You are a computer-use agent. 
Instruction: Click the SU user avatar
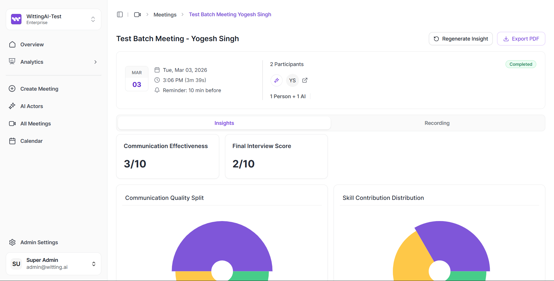coord(16,264)
